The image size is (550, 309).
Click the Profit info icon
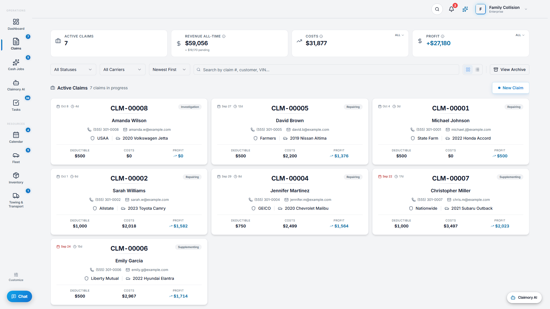tap(443, 36)
